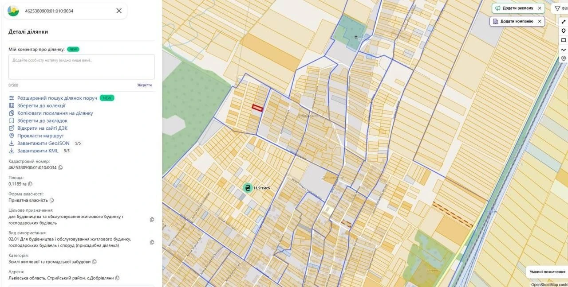Select the marker drawing tool
The height and width of the screenshot is (287, 568).
pyautogui.click(x=564, y=31)
